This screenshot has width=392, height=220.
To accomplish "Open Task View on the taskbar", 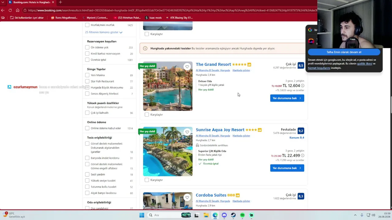I will coord(197,215).
